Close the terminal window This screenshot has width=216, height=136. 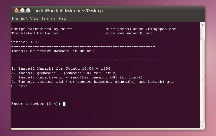pos(17,10)
